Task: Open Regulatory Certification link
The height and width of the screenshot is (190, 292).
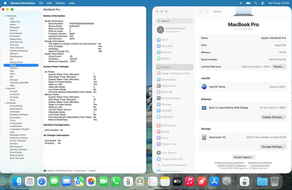Action: coord(260,163)
